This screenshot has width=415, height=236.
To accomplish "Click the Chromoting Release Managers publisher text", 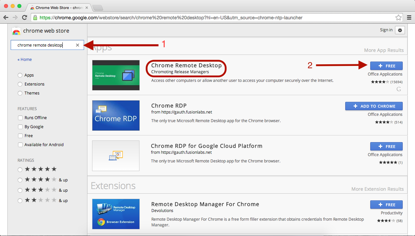I will [x=180, y=72].
